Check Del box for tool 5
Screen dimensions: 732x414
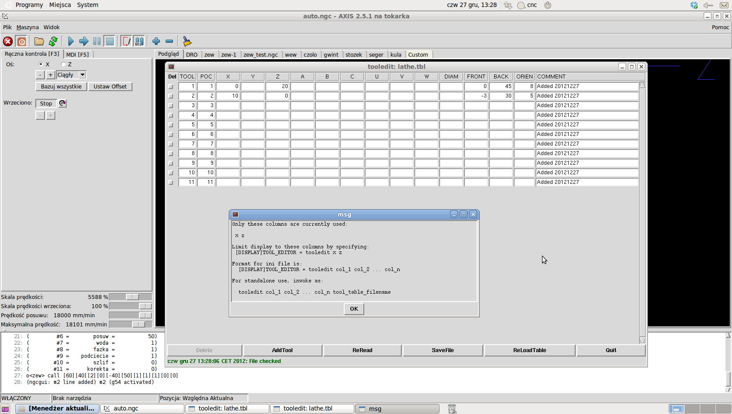[x=171, y=125]
